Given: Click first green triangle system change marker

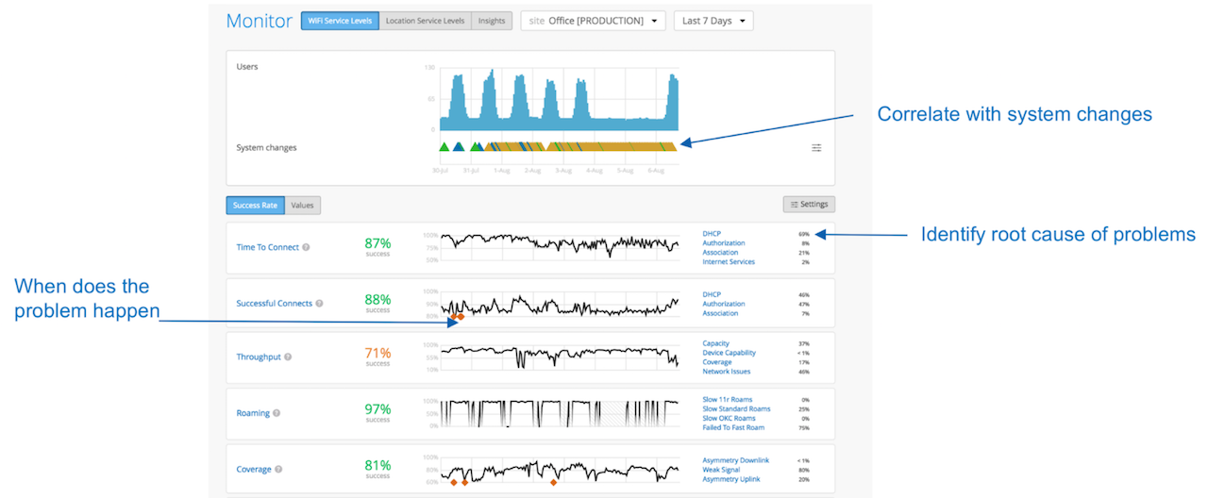Looking at the screenshot, I should click(x=444, y=147).
